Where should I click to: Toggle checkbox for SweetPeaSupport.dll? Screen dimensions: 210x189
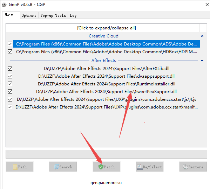click(10, 92)
